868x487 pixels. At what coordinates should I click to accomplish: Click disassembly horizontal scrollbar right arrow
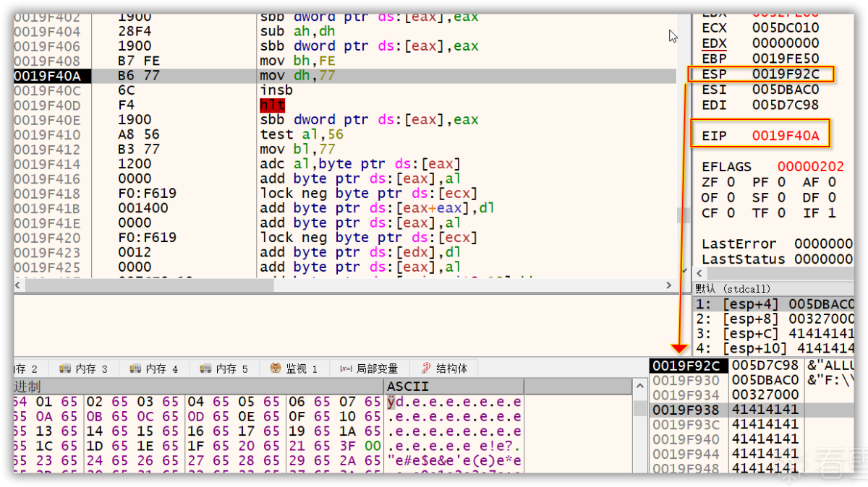click(x=670, y=286)
